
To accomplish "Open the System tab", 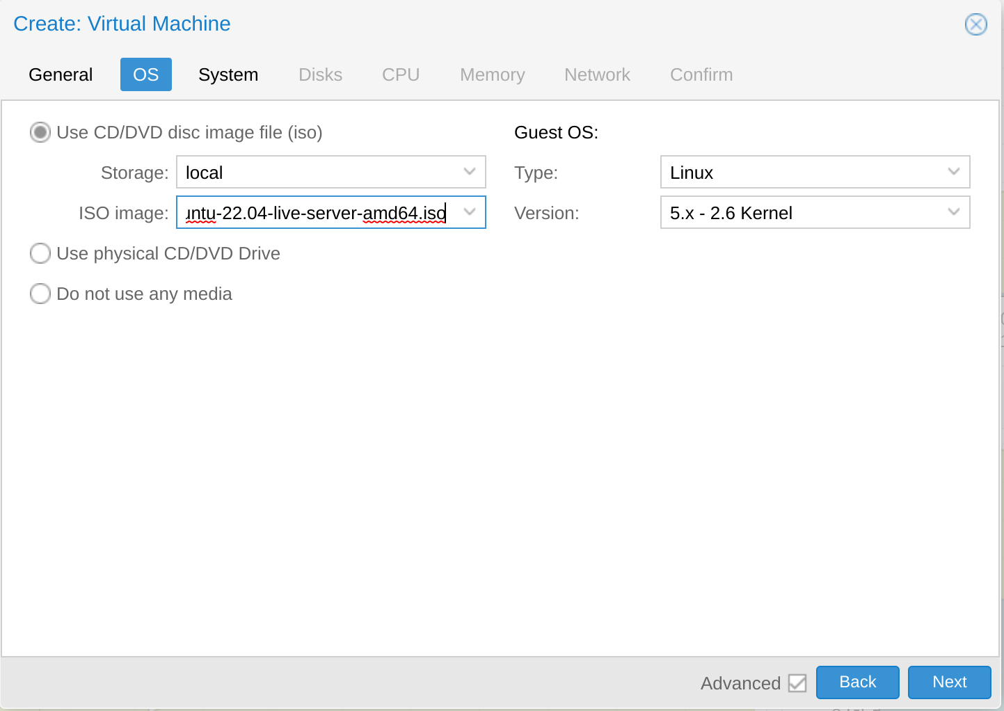I will [228, 74].
